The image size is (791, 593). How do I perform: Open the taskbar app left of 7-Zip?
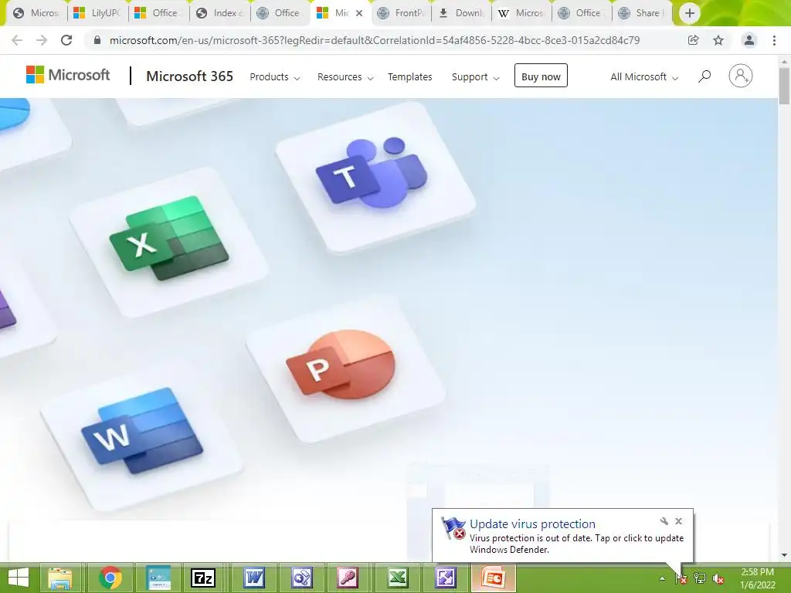click(x=158, y=578)
